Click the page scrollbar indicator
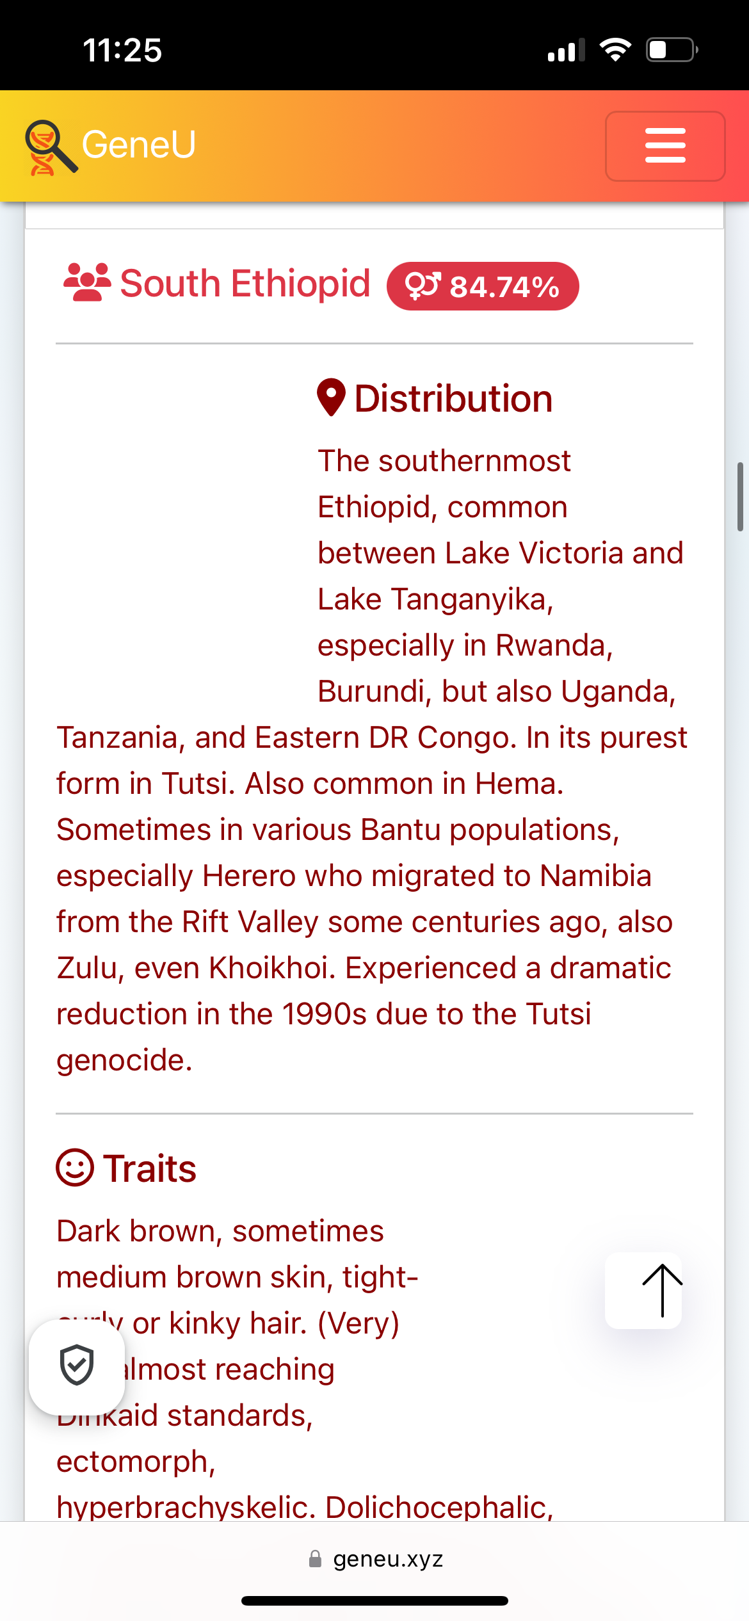749x1621 pixels. point(740,496)
